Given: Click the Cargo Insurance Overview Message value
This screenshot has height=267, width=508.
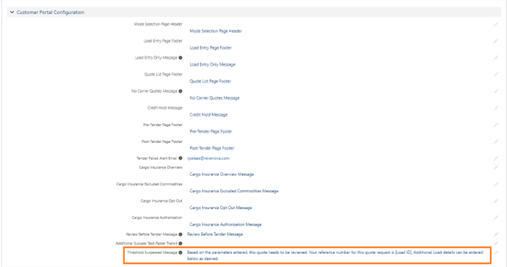Looking at the screenshot, I should point(222,174).
